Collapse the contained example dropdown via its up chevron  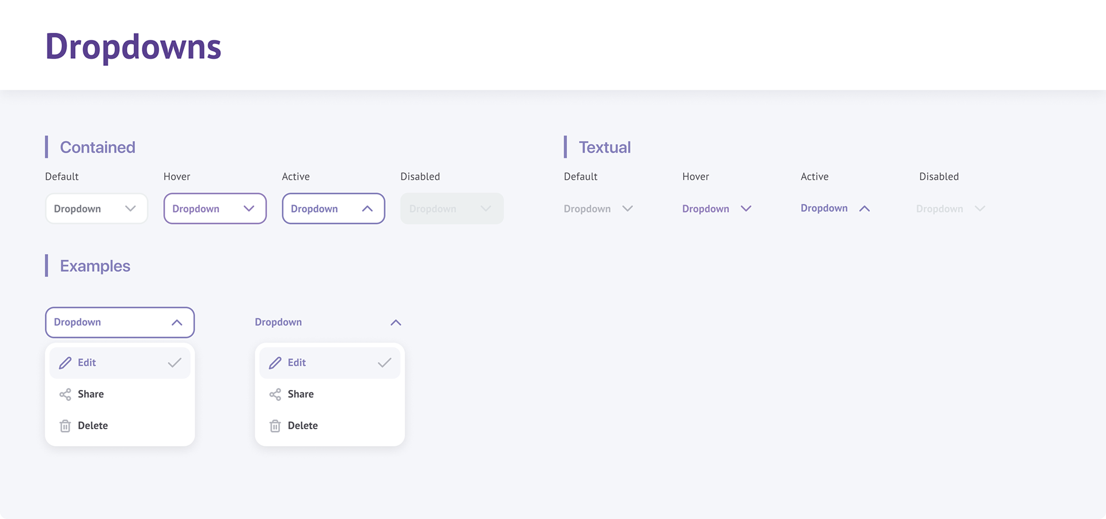click(x=177, y=323)
